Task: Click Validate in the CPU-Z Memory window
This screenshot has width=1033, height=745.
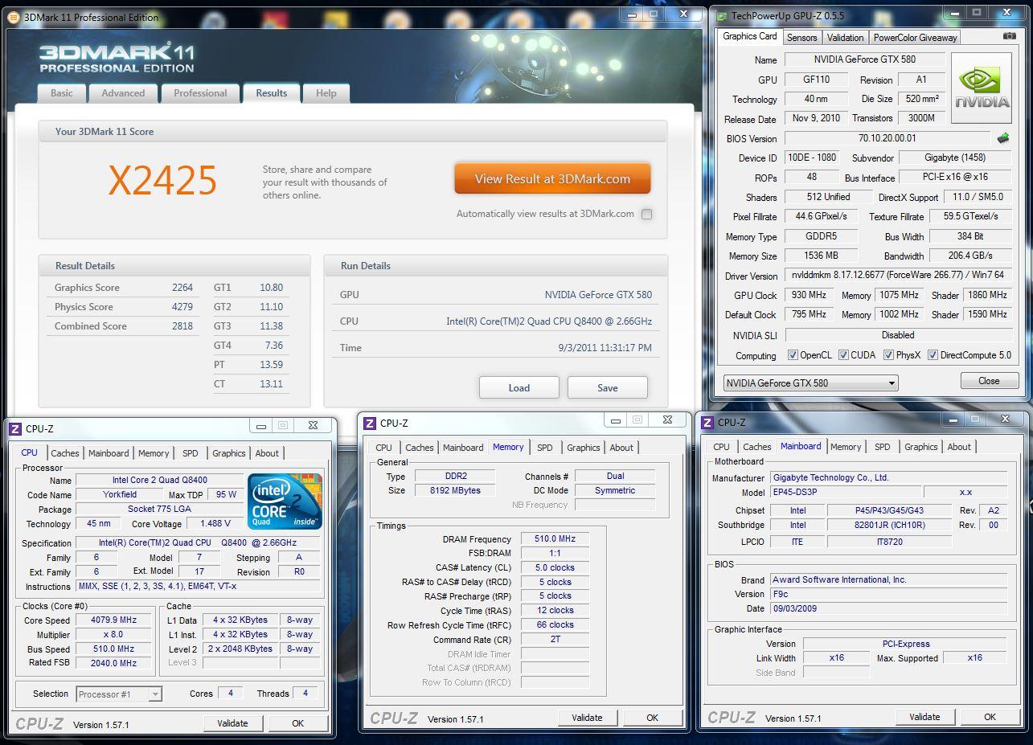Action: click(x=587, y=718)
